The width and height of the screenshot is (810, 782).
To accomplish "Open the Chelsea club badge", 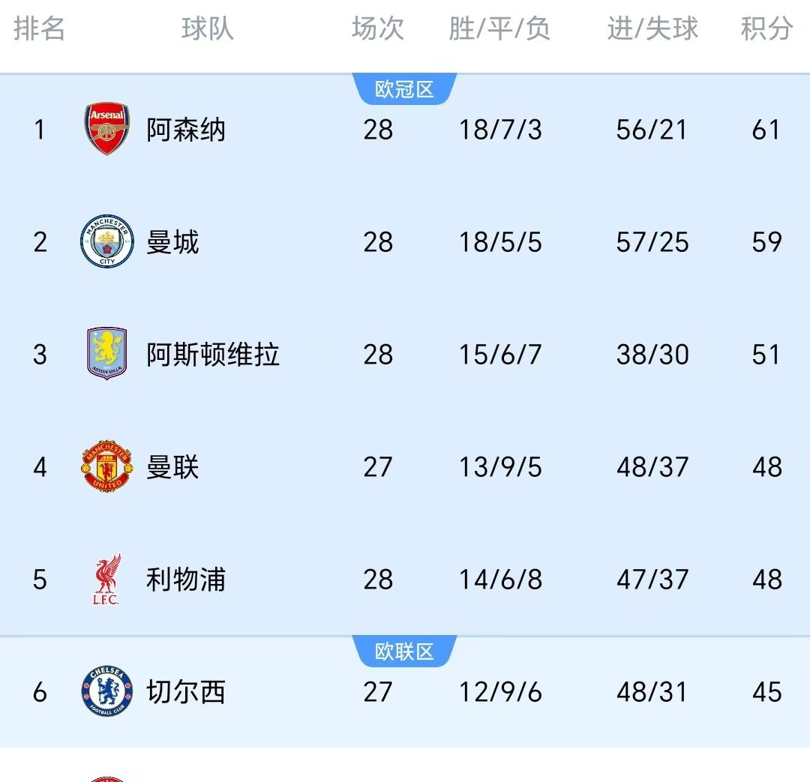I will (x=107, y=691).
